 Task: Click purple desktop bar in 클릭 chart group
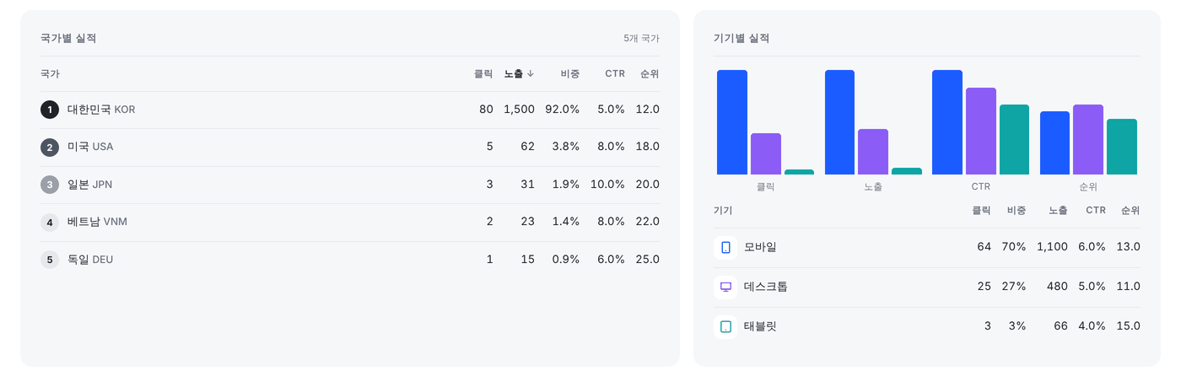(x=766, y=154)
